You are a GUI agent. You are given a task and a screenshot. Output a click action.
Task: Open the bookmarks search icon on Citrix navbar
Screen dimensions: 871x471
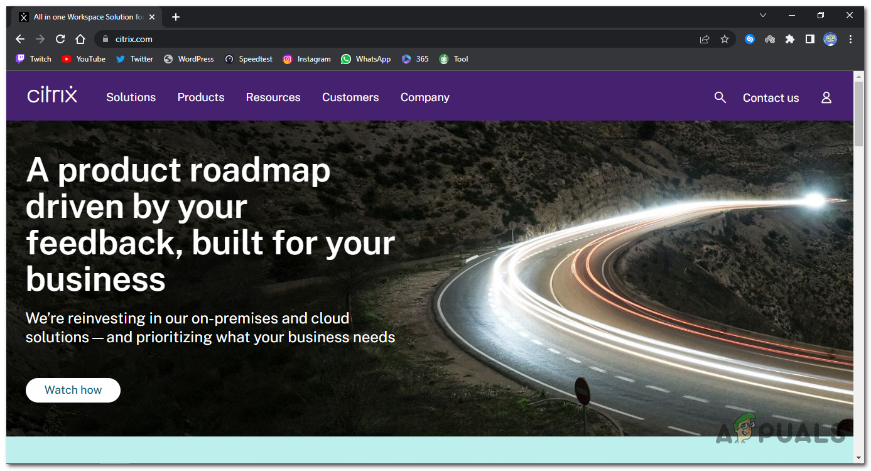pyautogui.click(x=720, y=97)
